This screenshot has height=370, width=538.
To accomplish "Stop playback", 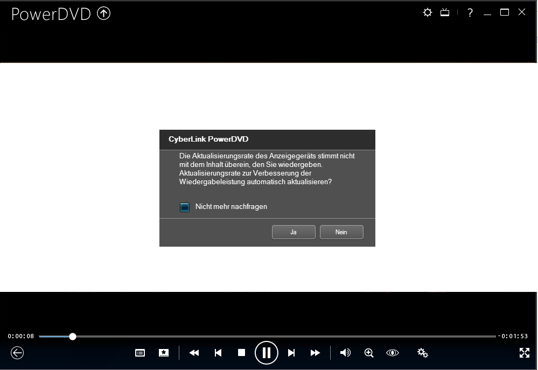I will (x=242, y=353).
